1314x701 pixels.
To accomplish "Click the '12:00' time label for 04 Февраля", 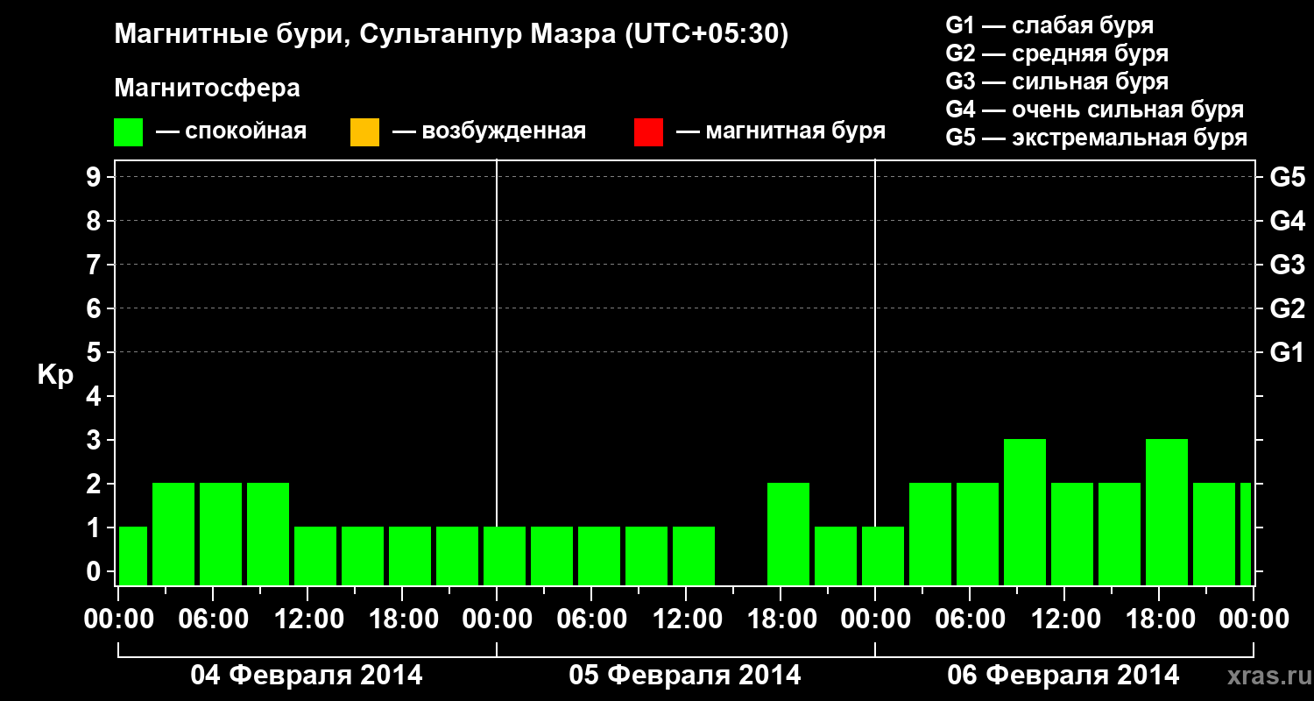I will [x=307, y=620].
